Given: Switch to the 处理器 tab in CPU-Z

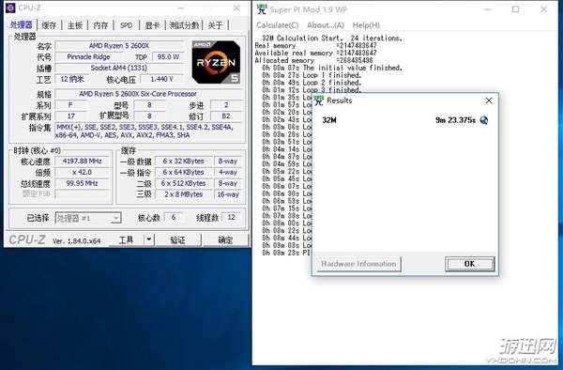Looking at the screenshot, I should pyautogui.click(x=22, y=24).
